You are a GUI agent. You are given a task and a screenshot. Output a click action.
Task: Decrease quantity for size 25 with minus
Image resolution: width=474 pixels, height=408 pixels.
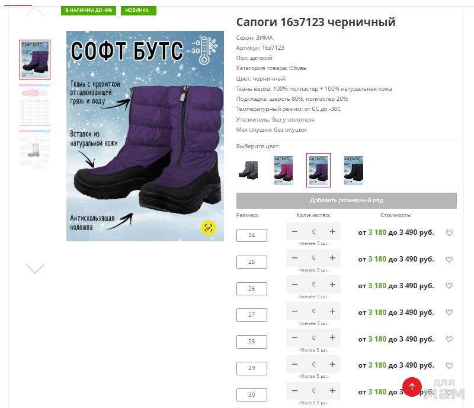coord(294,258)
